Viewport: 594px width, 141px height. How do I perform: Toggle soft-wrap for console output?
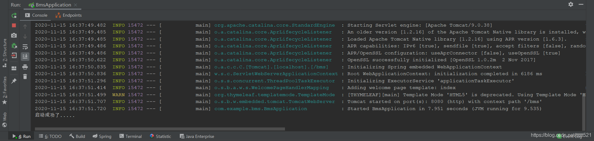click(25, 47)
